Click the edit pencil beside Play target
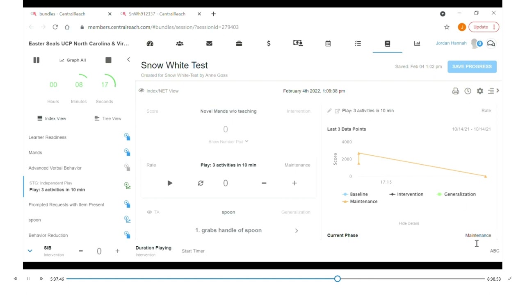This screenshot has height=295, width=525. tap(329, 111)
